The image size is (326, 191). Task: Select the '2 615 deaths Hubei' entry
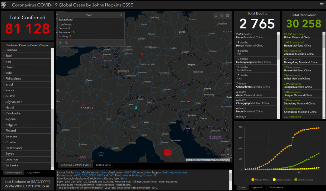tap(256, 36)
